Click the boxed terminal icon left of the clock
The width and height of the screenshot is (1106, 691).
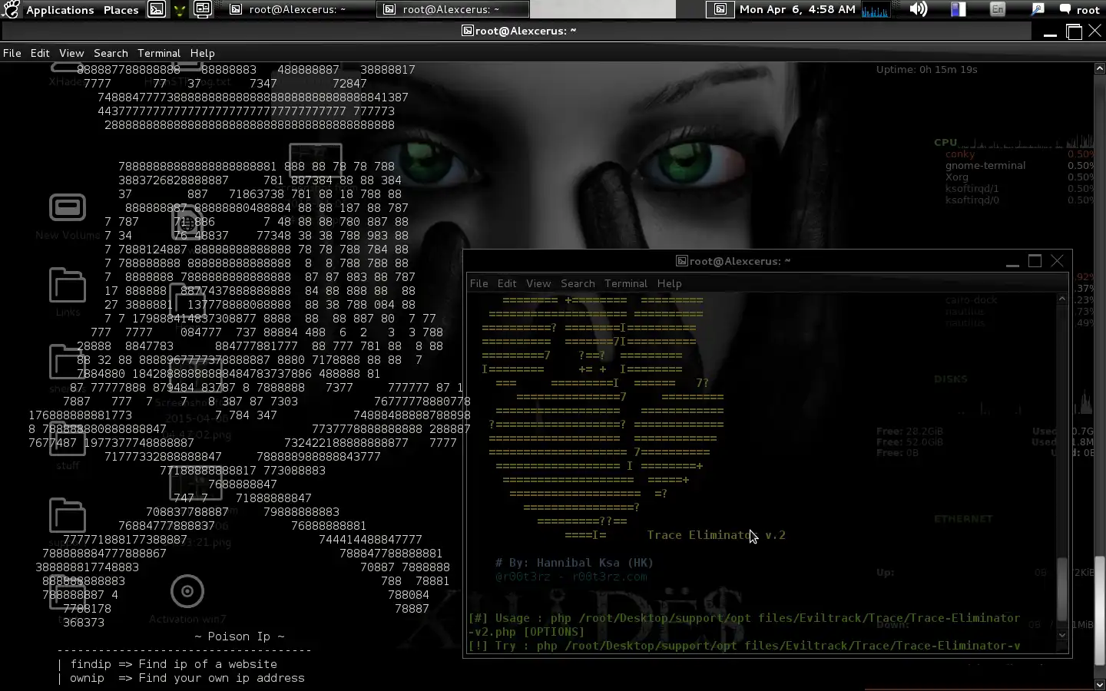[720, 9]
